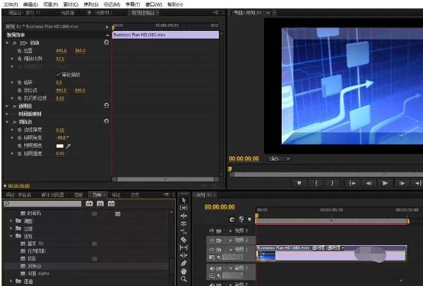Image resolution: width=423 pixels, height=286 pixels.
Task: Pick light color with the eyedropper
Action: tap(68, 146)
